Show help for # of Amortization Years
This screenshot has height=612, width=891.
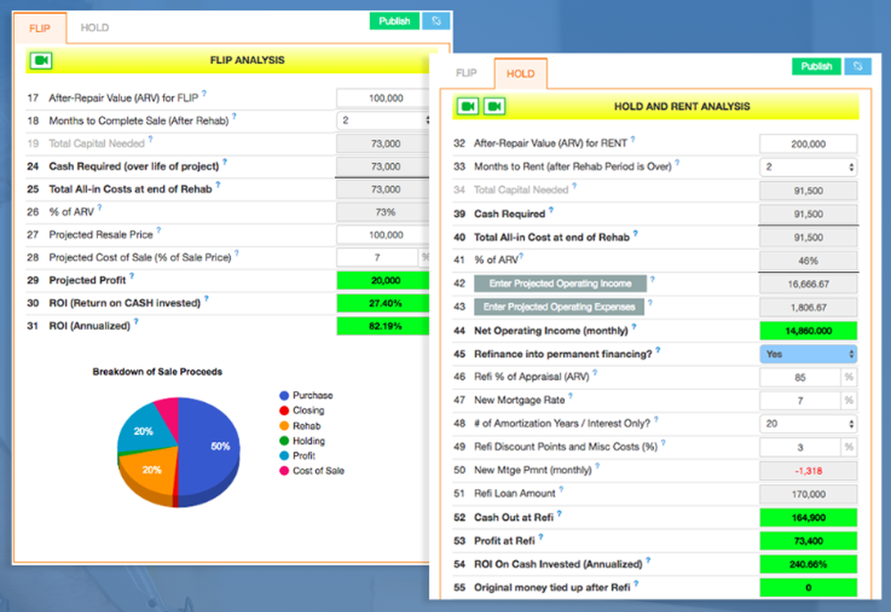coord(657,420)
